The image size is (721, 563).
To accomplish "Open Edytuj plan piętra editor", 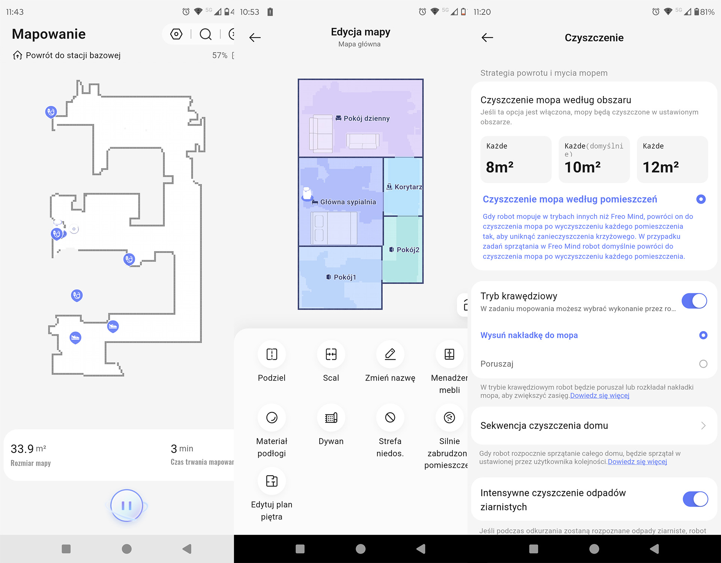I will (x=272, y=481).
